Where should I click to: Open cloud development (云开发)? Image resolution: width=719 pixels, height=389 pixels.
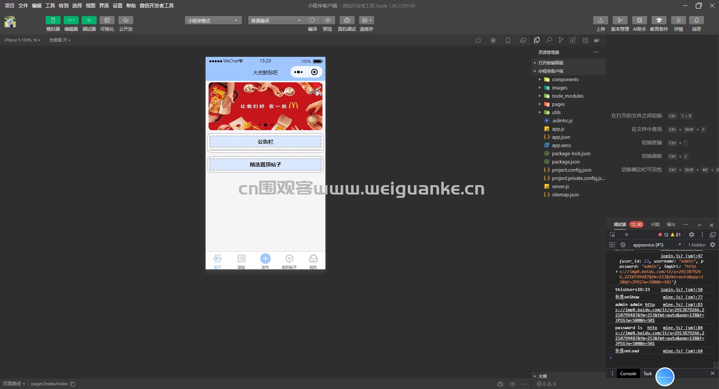point(125,20)
